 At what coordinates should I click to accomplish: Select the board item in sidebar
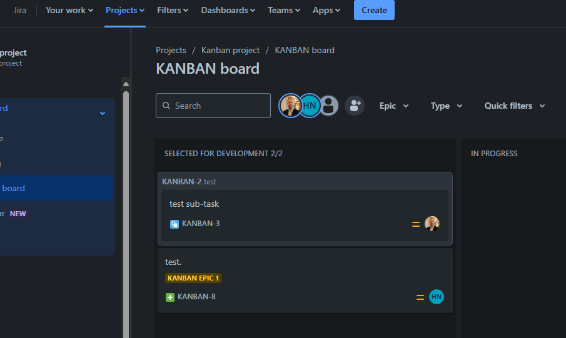point(56,188)
